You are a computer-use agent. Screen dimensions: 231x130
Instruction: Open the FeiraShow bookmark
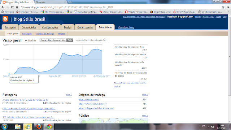pyautogui.click(x=27, y=12)
